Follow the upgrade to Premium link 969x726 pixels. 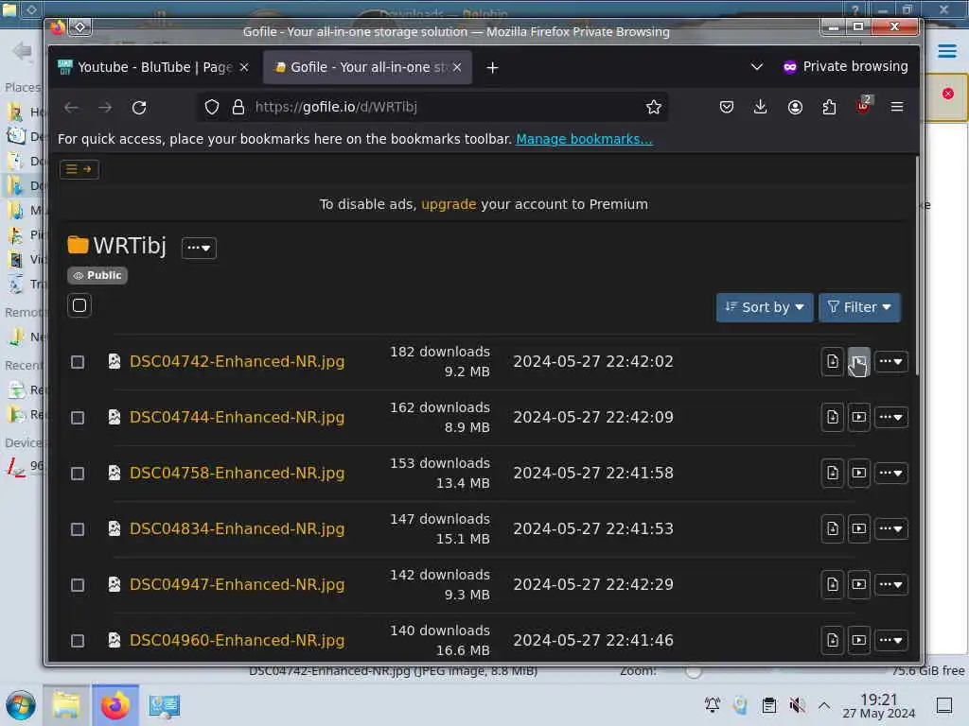(x=449, y=204)
